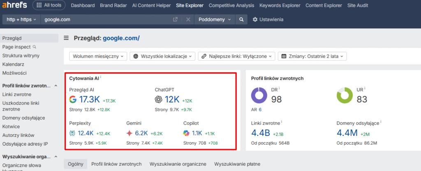Open Domeny odsyłające sidebar item

click(x=23, y=118)
